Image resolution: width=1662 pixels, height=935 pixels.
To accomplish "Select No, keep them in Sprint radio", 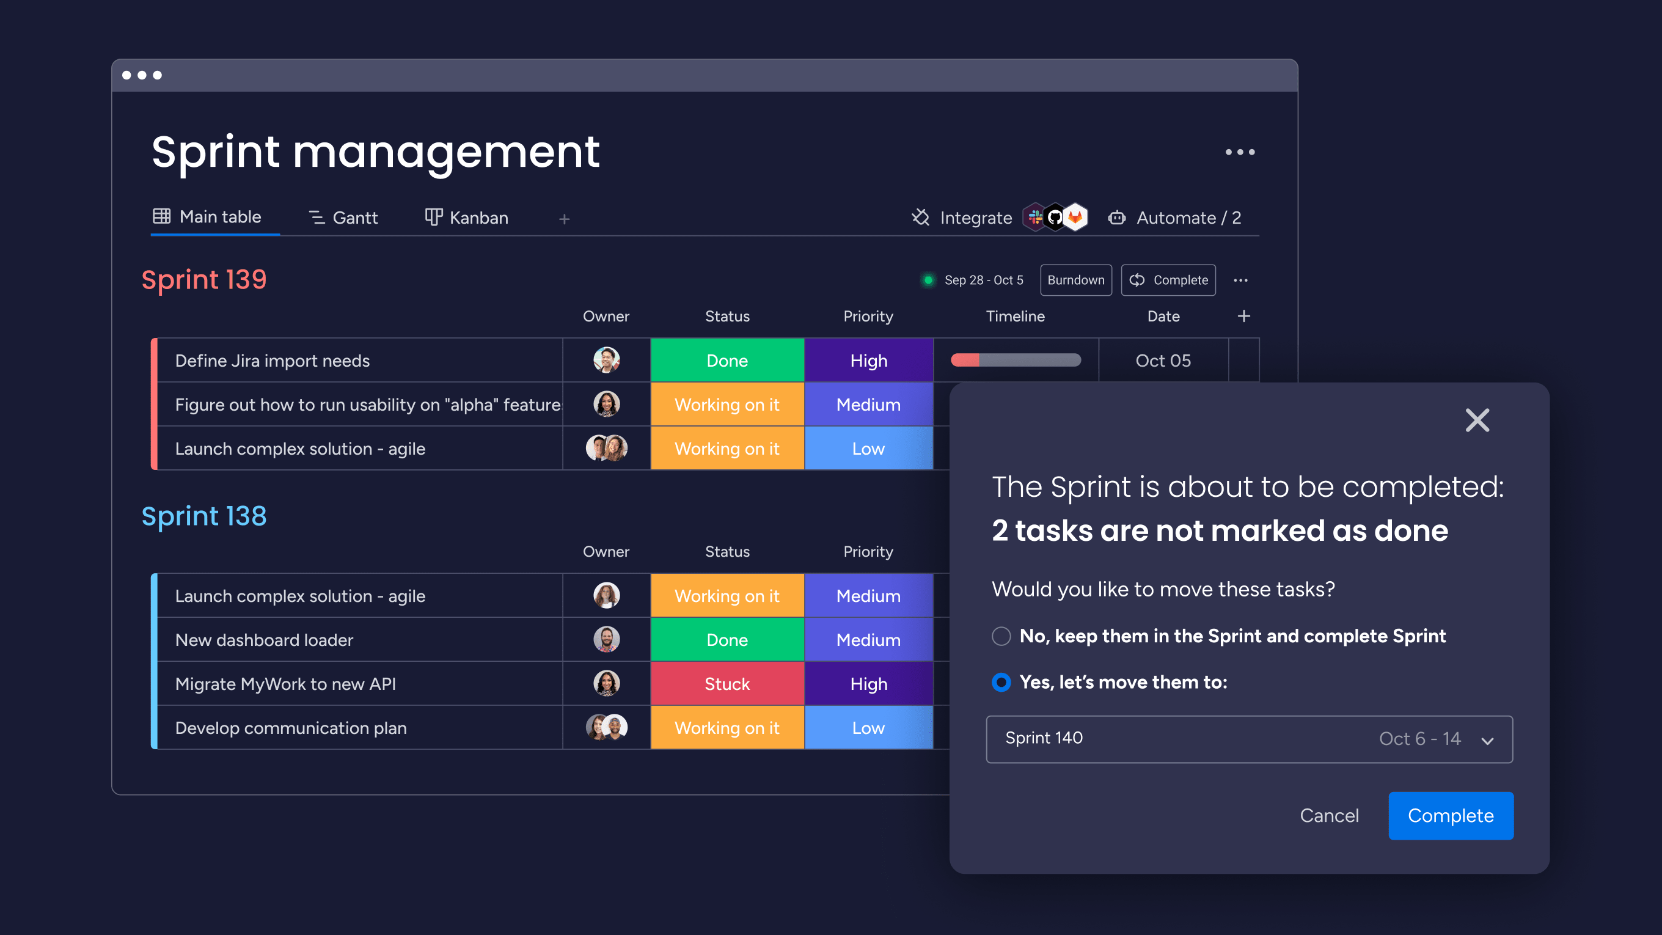I will click(1002, 636).
